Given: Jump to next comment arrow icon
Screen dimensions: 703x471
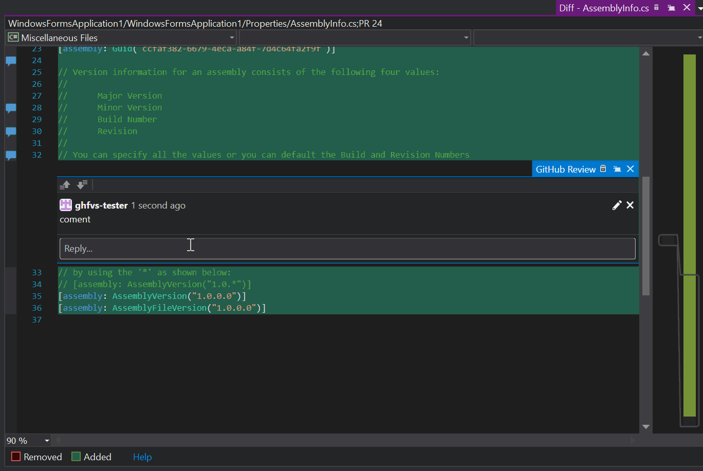Looking at the screenshot, I should [82, 185].
